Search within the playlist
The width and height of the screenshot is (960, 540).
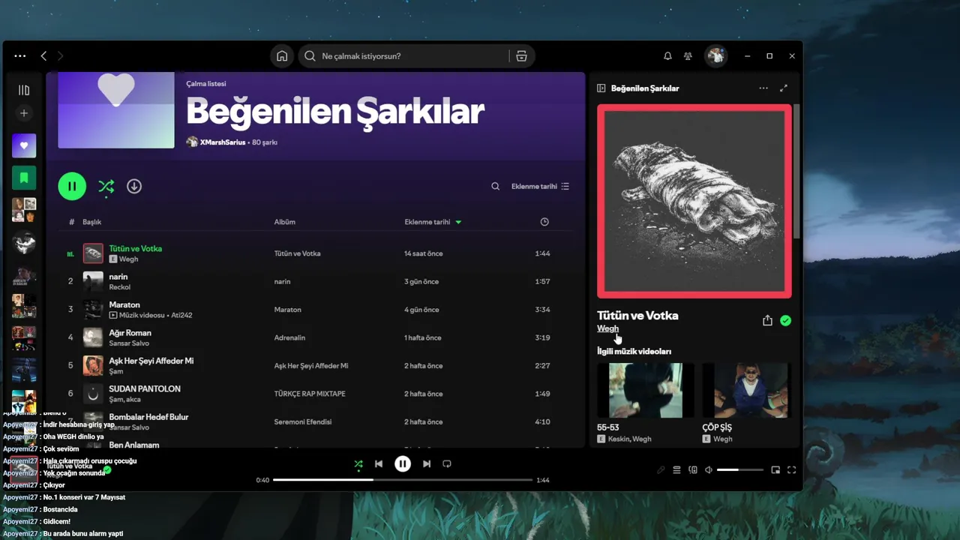496,186
